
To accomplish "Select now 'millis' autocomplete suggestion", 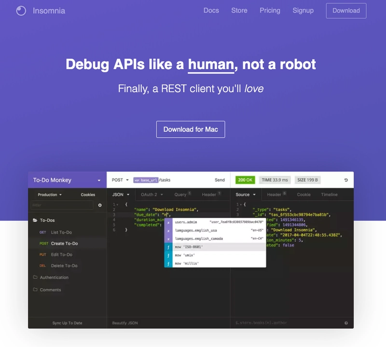I will click(215, 264).
